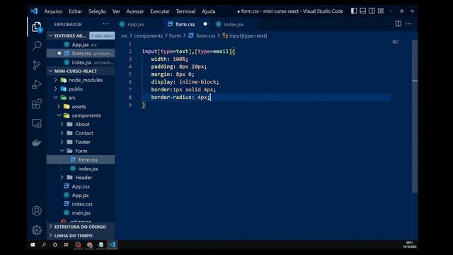This screenshot has height=255, width=453.
Task: Open main.jsx in the file tree
Action: click(x=81, y=213)
